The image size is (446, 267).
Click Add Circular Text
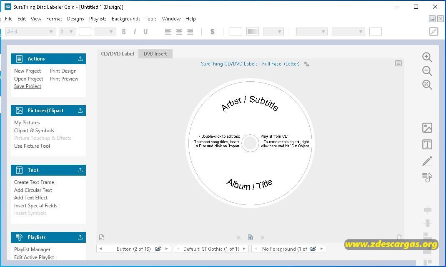coord(33,190)
